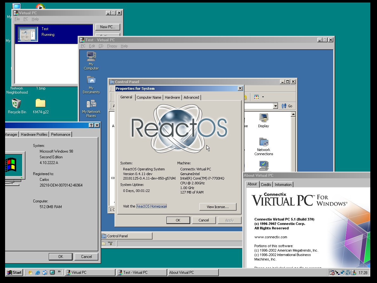Click View license... button
This screenshot has height=283, width=377.
tap(218, 207)
